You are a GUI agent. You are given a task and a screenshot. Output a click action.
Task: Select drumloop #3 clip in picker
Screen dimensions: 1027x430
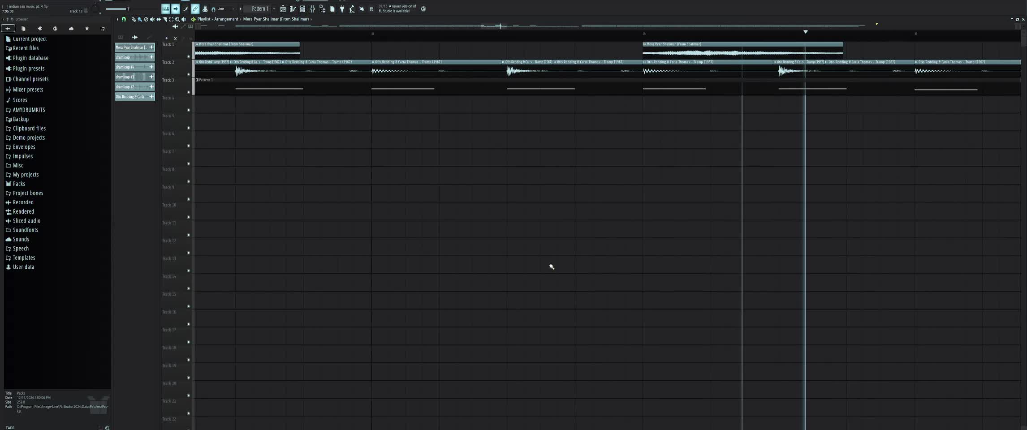click(134, 77)
